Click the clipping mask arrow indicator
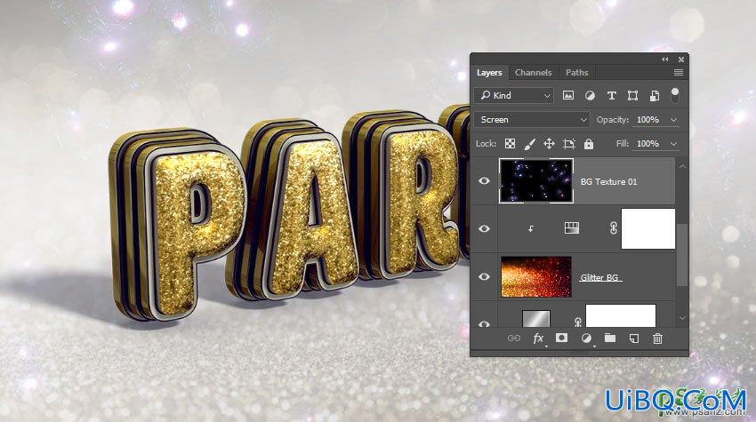Image resolution: width=756 pixels, height=422 pixels. (530, 229)
